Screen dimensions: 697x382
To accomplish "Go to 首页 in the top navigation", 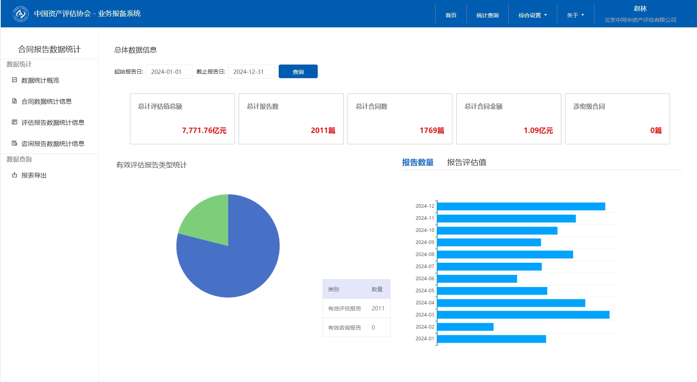I will 451,15.
